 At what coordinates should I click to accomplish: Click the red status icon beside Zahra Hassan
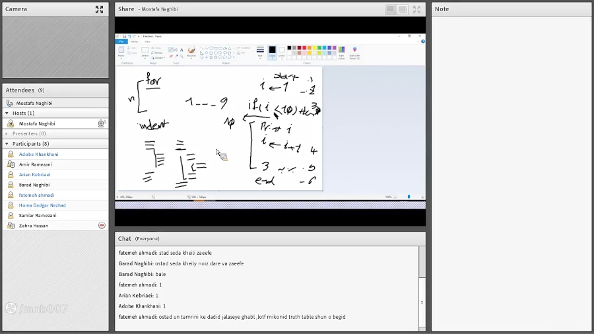click(102, 226)
